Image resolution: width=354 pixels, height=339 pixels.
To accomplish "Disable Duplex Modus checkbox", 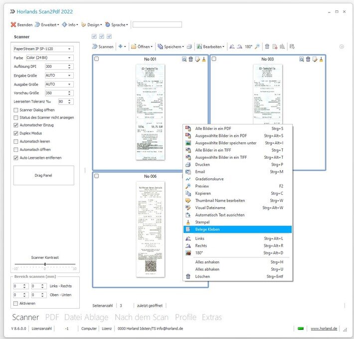I will (x=16, y=133).
